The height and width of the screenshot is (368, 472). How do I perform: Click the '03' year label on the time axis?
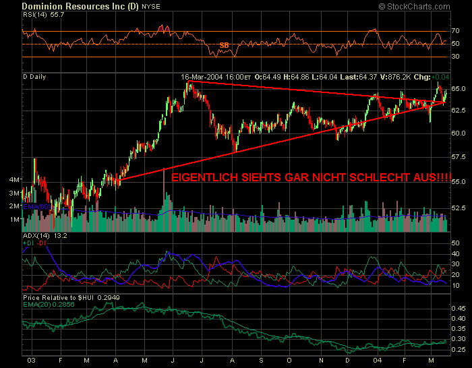click(31, 361)
